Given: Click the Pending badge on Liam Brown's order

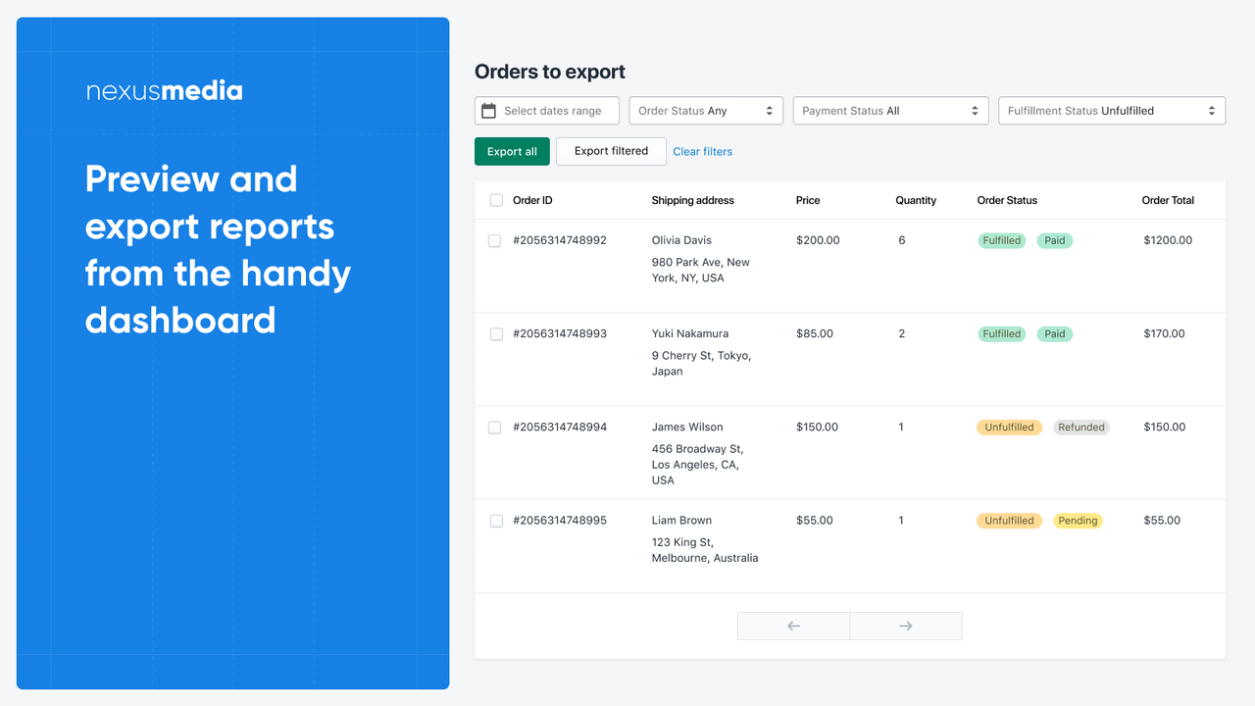Looking at the screenshot, I should coord(1078,521).
